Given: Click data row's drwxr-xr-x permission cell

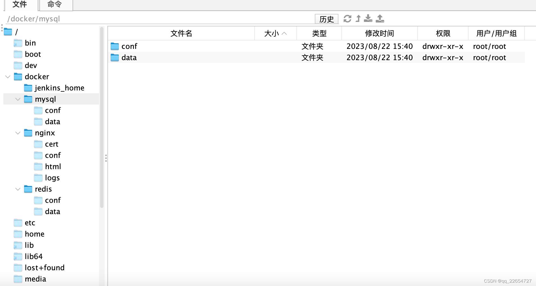Looking at the screenshot, I should (443, 58).
